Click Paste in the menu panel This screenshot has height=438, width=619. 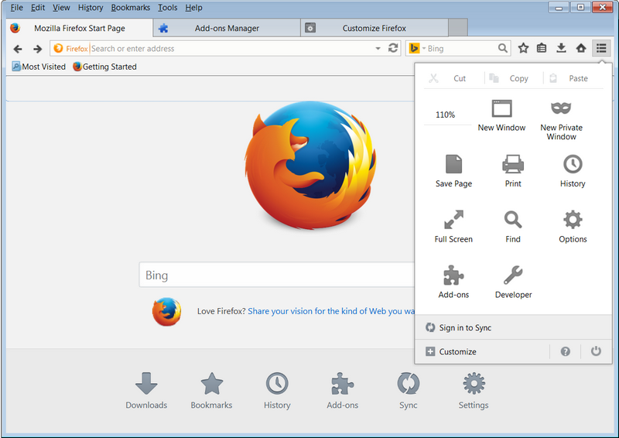pyautogui.click(x=573, y=78)
